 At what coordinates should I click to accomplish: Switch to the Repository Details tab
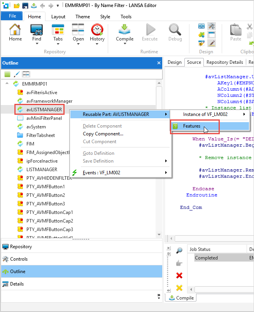225,62
